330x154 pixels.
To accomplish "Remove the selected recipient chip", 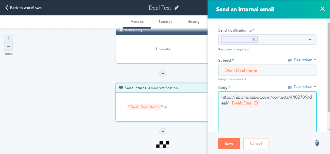I will (x=254, y=39).
